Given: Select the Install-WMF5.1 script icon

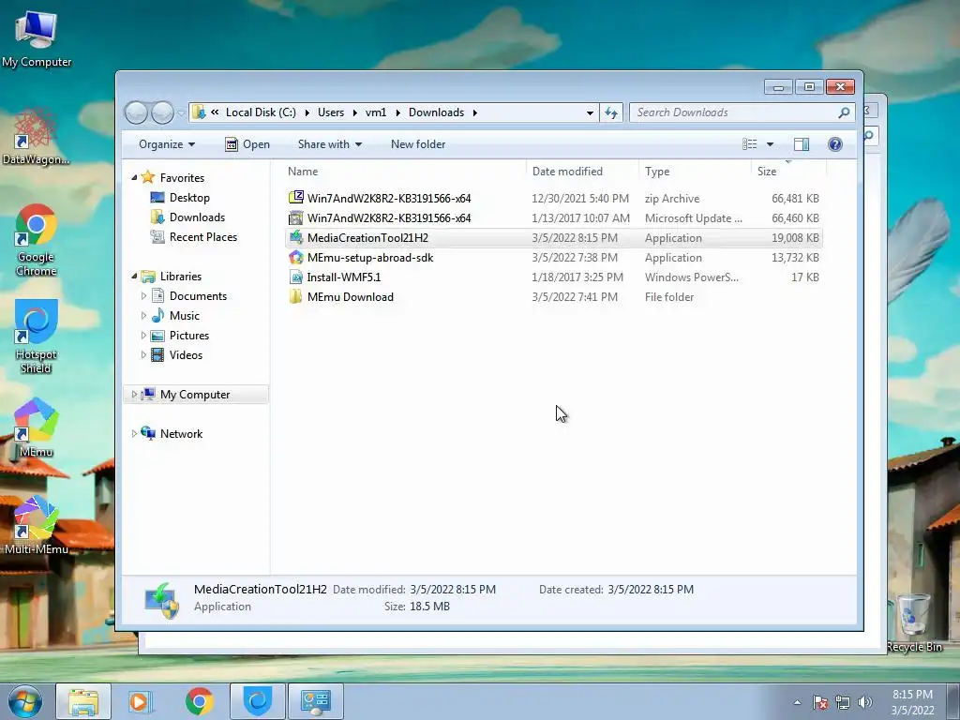Looking at the screenshot, I should tap(295, 277).
